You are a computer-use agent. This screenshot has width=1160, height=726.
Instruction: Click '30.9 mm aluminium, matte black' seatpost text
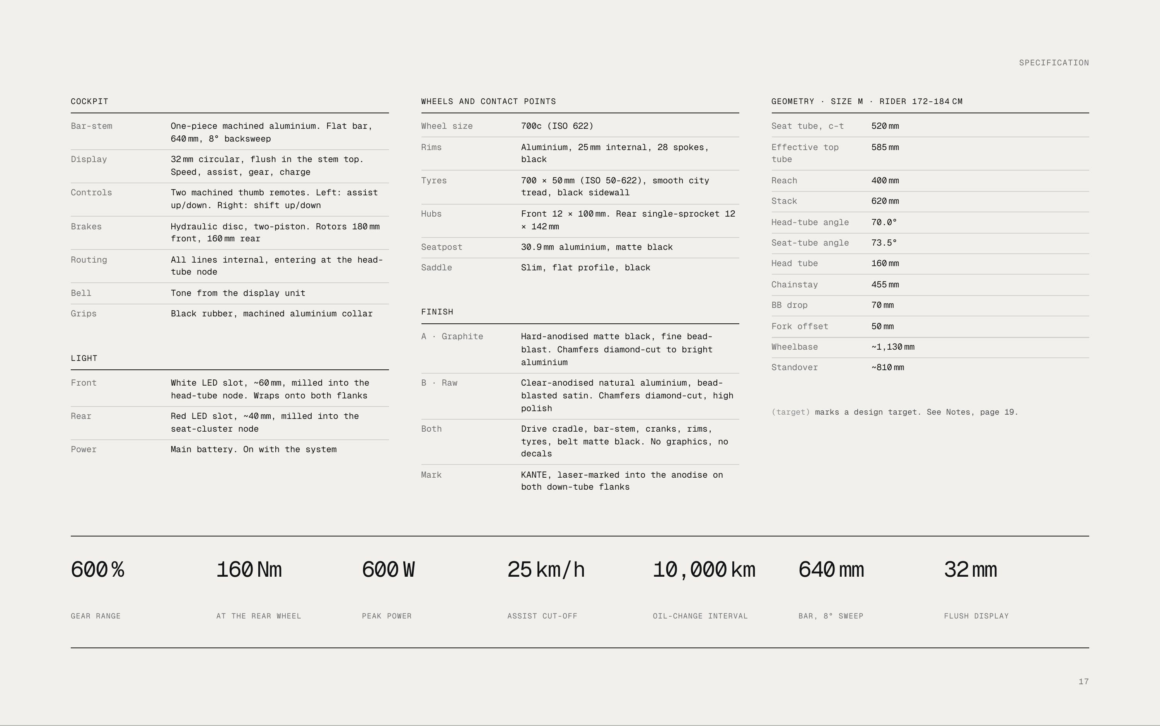597,247
